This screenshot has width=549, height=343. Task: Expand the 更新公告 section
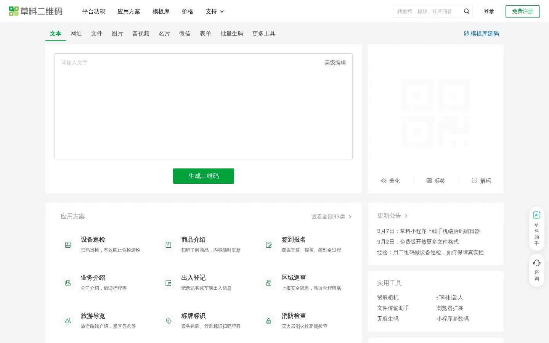point(392,216)
